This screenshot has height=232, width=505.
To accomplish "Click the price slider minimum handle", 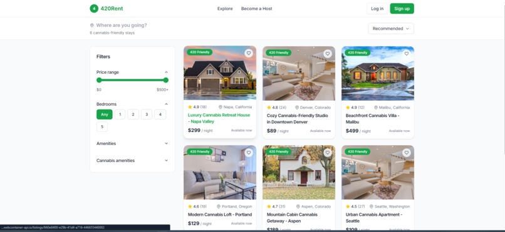I will pyautogui.click(x=99, y=80).
